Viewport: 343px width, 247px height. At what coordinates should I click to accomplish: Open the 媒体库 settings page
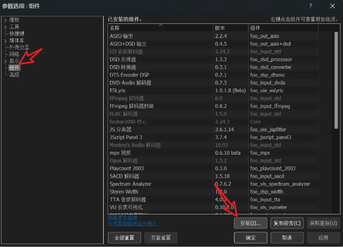tap(17, 41)
